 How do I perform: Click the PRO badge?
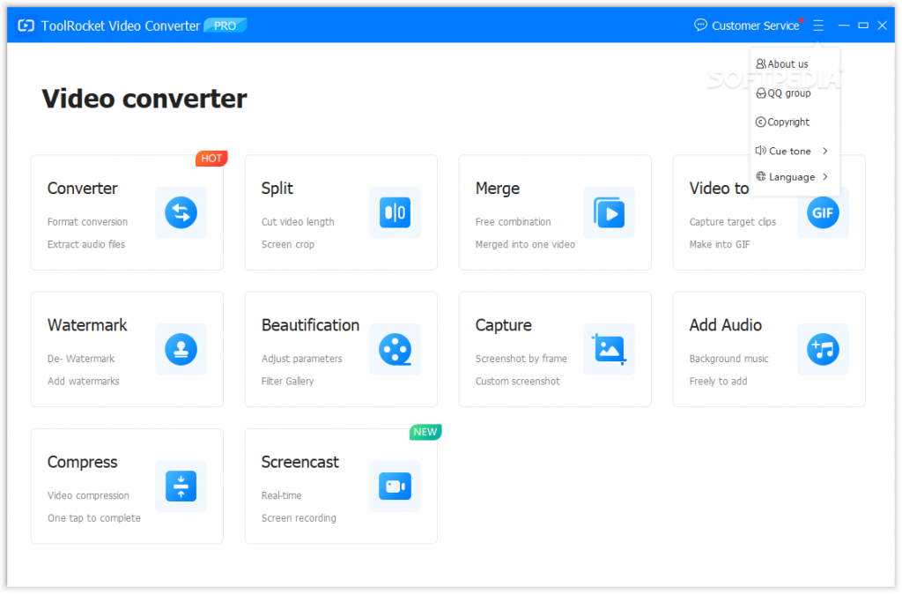coord(225,26)
